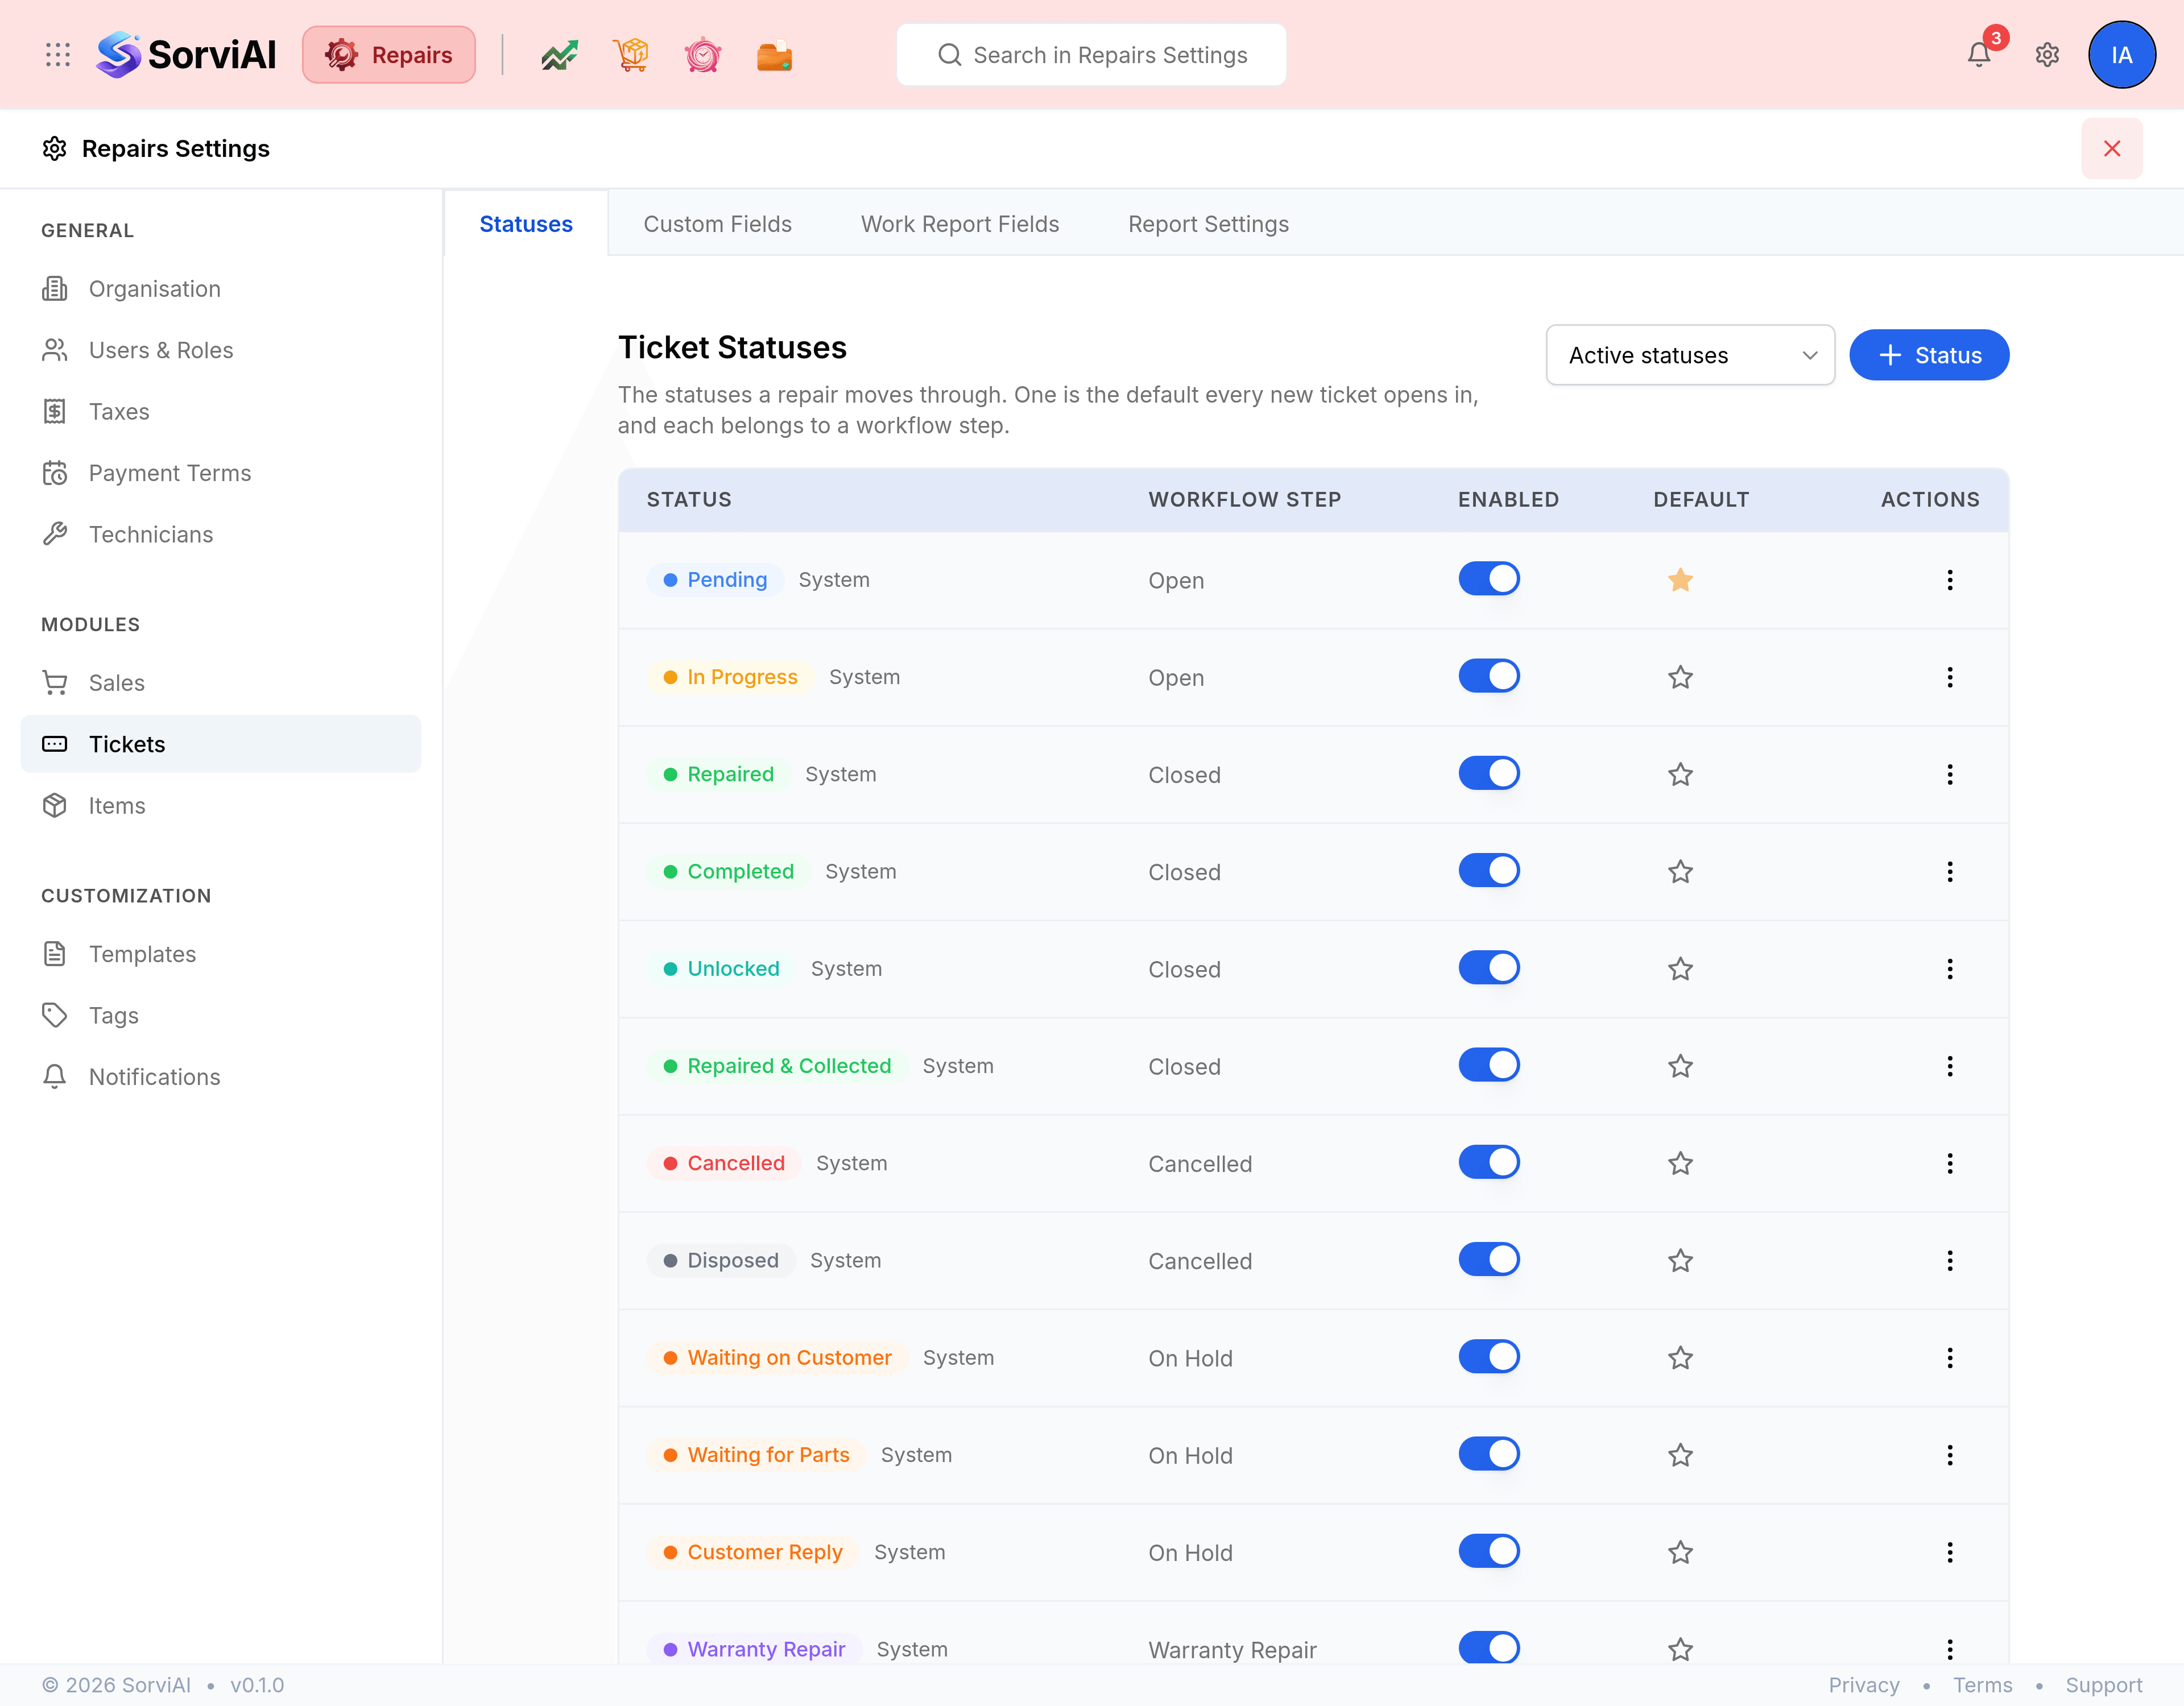2184x1706 pixels.
Task: Open Notifications customization settings
Action: (x=221, y=1077)
